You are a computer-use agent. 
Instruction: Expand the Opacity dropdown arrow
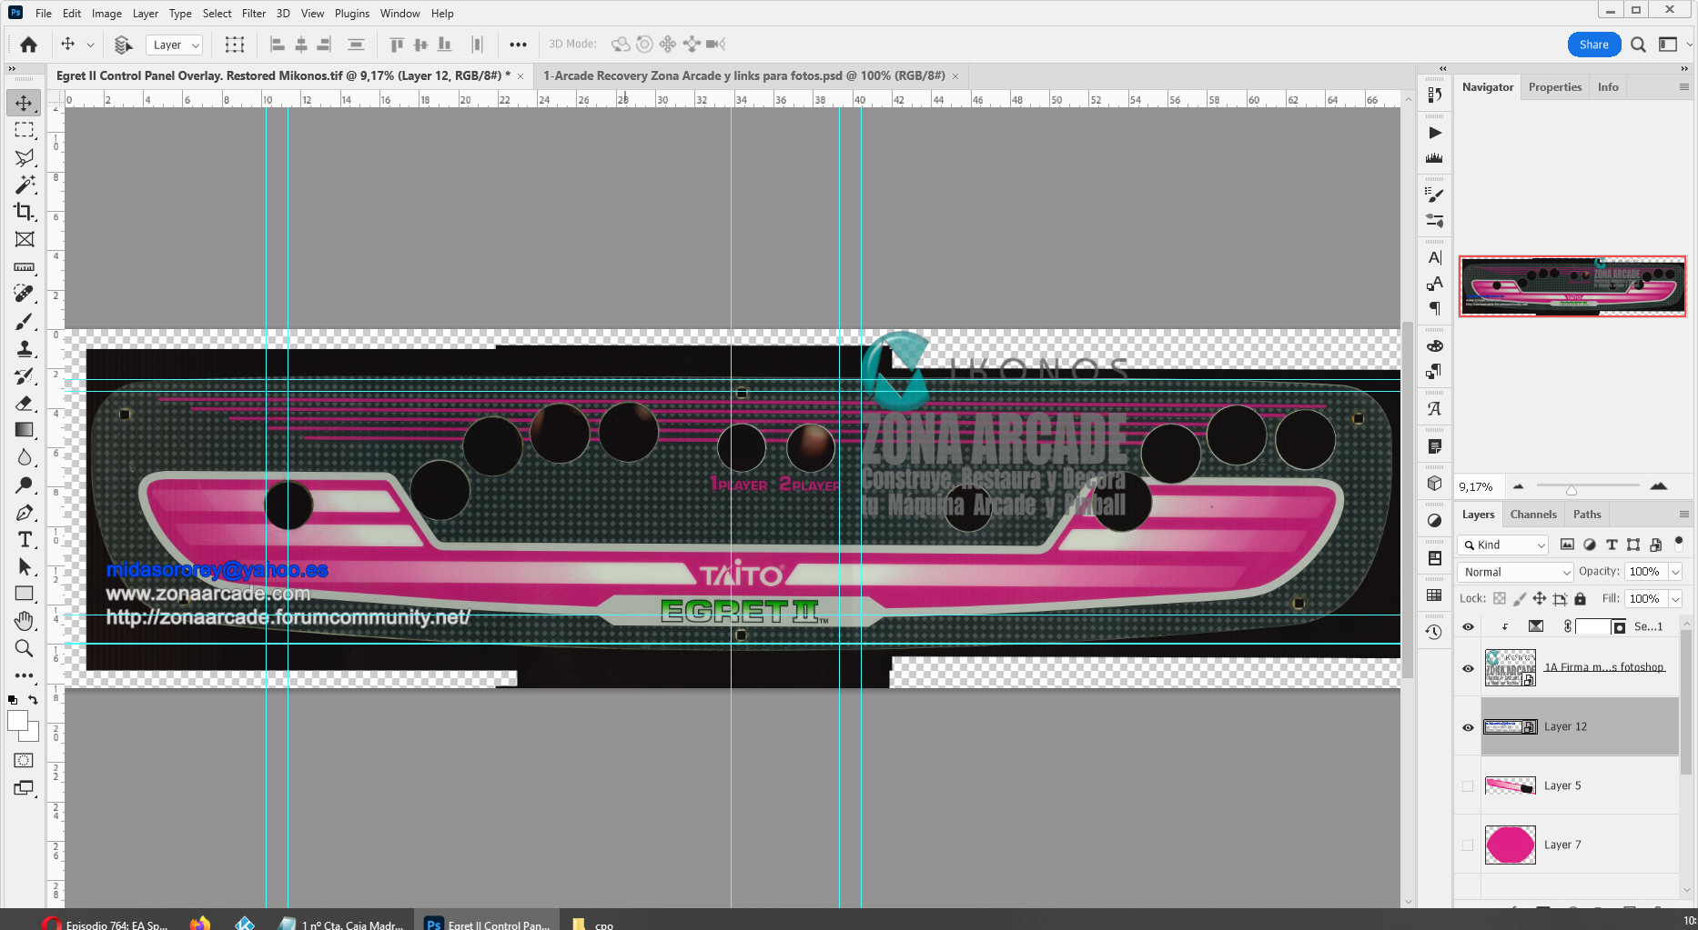click(x=1675, y=572)
